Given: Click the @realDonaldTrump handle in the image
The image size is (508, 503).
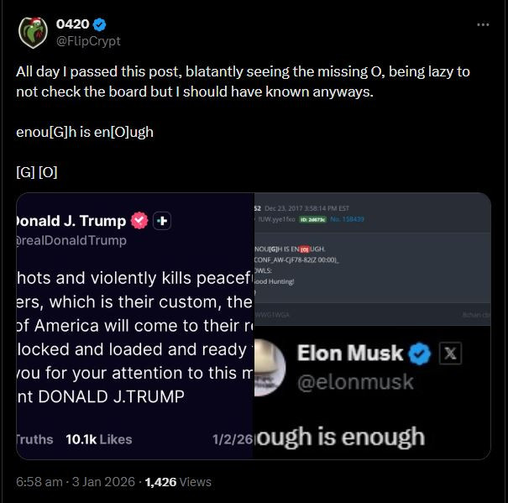Looking at the screenshot, I should (71, 240).
